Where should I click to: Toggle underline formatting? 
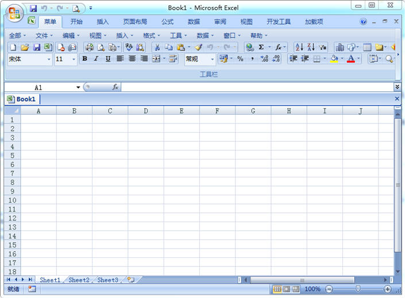point(107,59)
